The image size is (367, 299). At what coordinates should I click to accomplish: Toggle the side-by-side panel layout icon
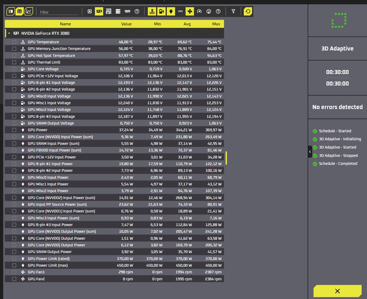pos(11,11)
